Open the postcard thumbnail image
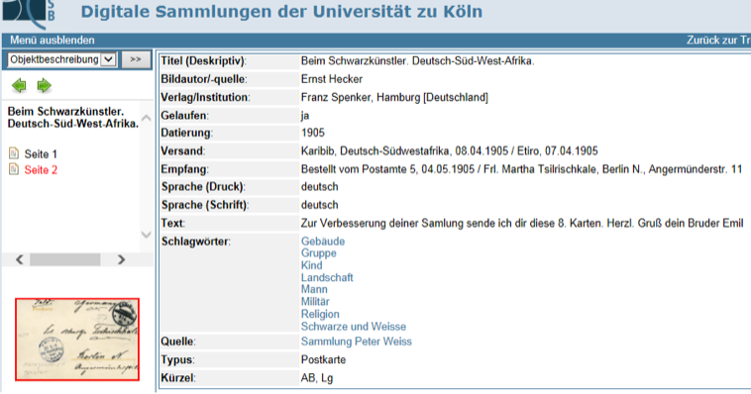Image resolution: width=751 pixels, height=394 pixels. [77, 340]
